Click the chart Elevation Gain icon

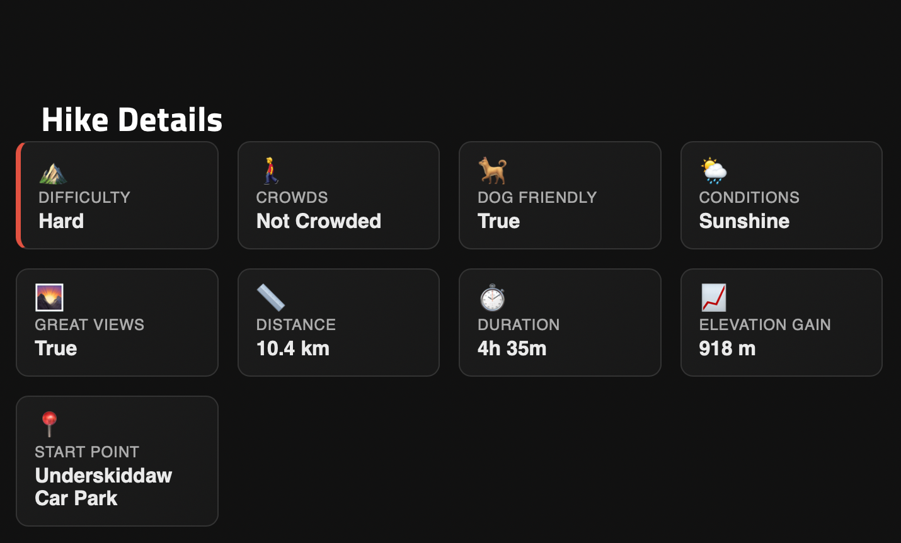[x=714, y=298]
